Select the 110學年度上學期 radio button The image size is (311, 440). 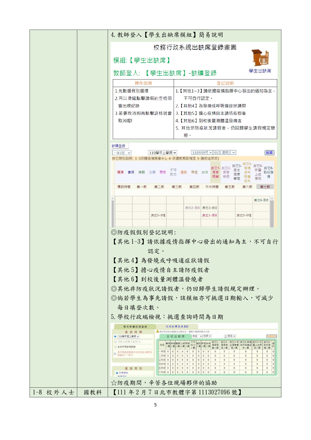pyautogui.click(x=115, y=336)
